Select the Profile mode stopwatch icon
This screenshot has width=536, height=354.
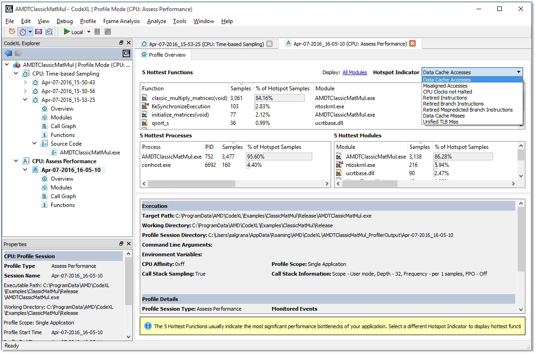pyautogui.click(x=23, y=32)
